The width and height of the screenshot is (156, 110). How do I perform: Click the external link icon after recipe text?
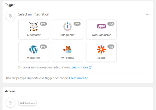coord(86,78)
